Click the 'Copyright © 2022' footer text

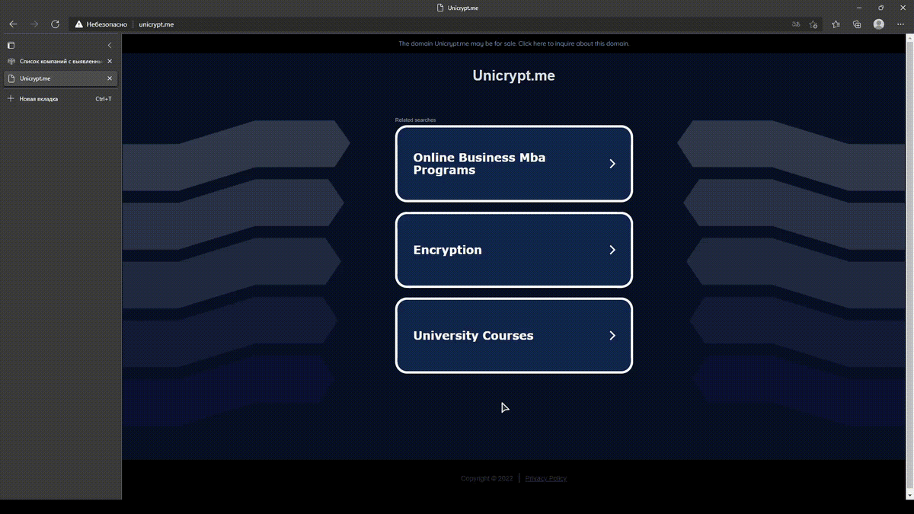487,478
